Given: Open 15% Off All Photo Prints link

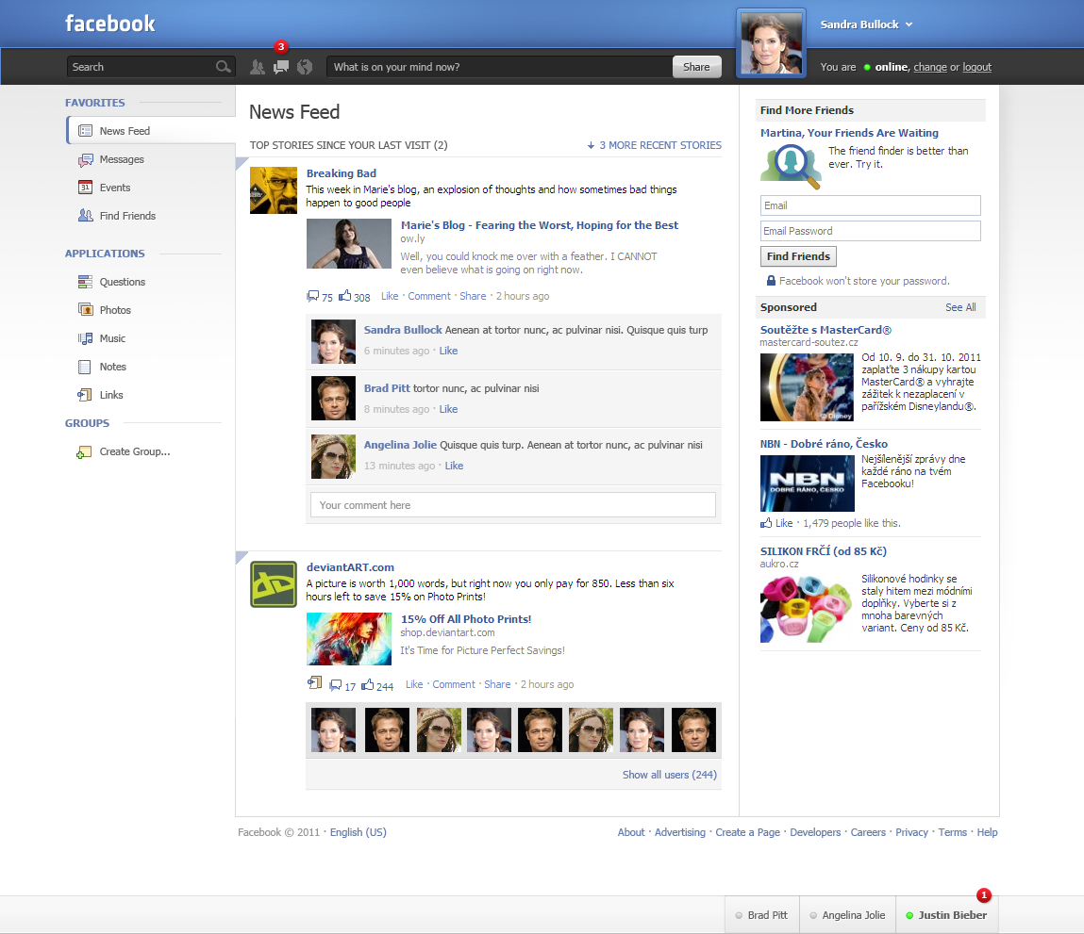Looking at the screenshot, I should tap(466, 619).
